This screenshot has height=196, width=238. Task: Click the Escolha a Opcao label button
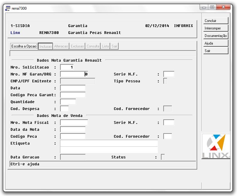pos(24,46)
